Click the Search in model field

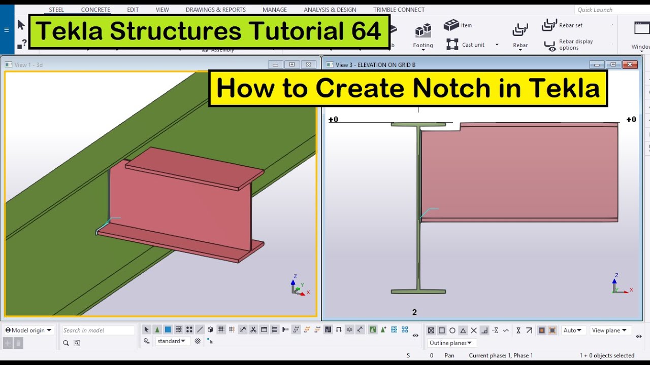point(99,330)
